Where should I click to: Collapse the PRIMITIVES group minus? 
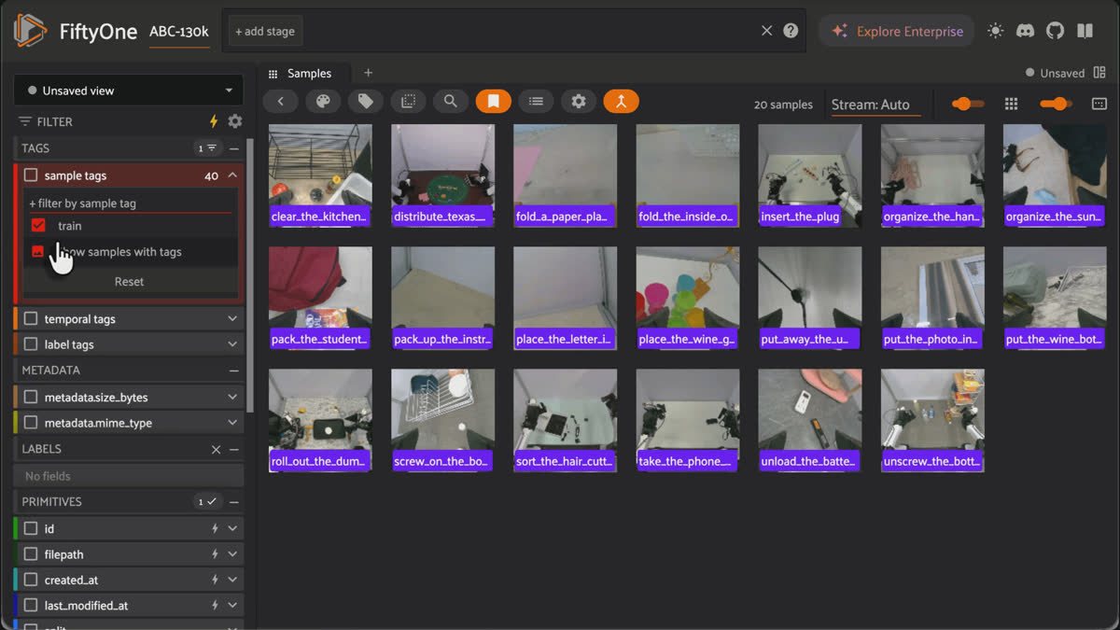click(234, 502)
